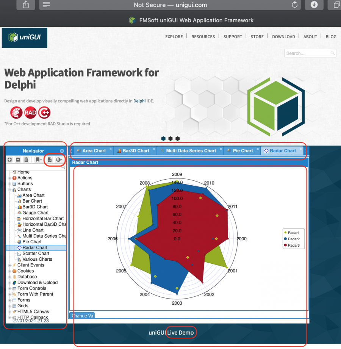Expand the Actions tree node

[x=10, y=178]
